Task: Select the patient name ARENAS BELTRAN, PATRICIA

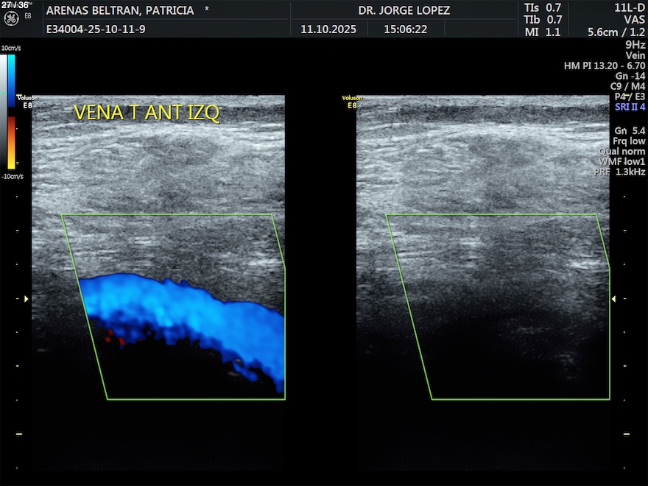Action: tap(120, 11)
